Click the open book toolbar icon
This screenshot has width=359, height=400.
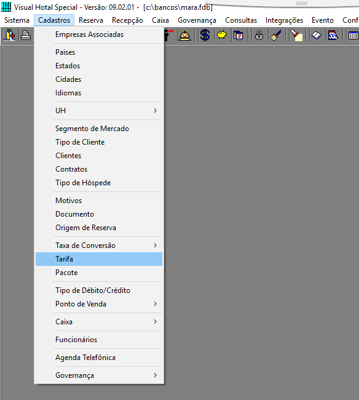pos(317,35)
